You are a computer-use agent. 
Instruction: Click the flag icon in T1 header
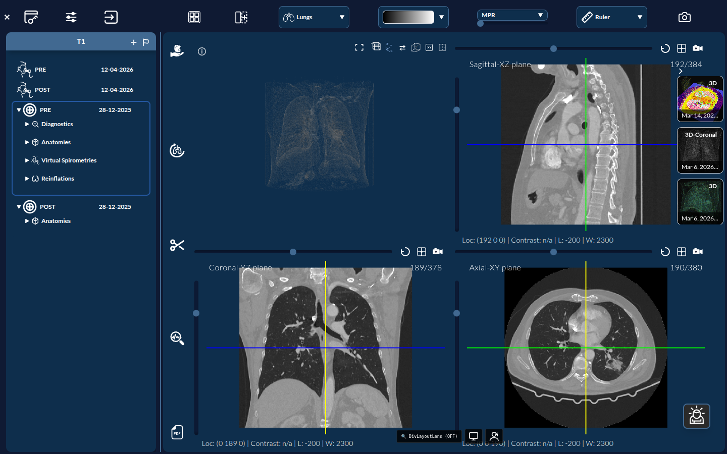[146, 42]
